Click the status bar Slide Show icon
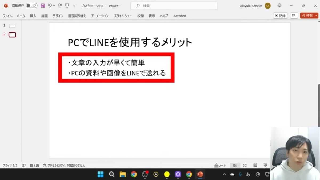The image size is (320, 180). point(265,166)
